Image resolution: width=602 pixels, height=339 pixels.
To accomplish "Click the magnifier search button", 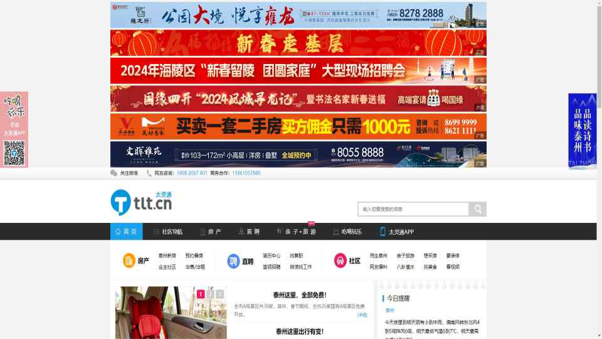I will 478,209.
